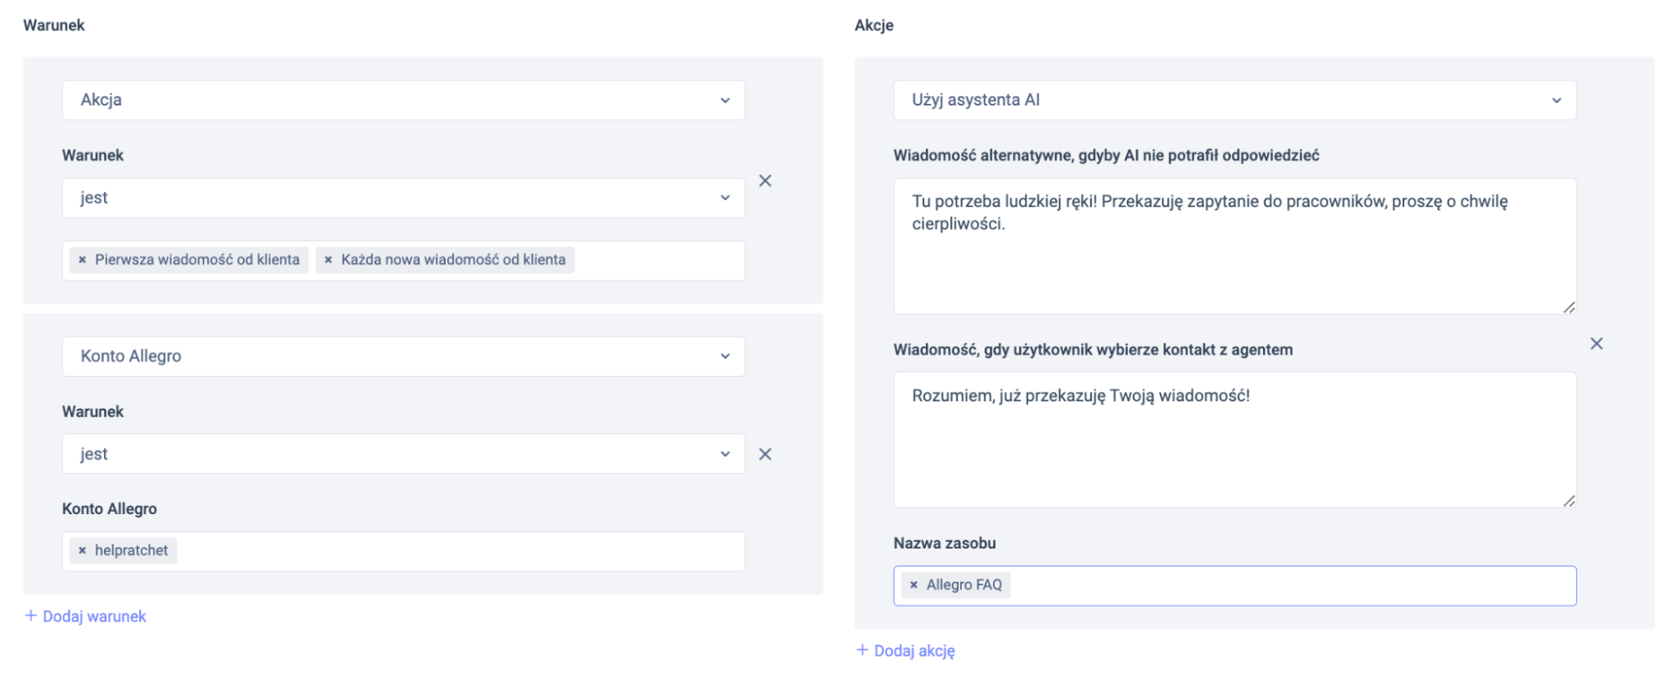Delete the Użyj asystenta AI action via its X icon
This screenshot has width=1675, height=675.
pos(1596,343)
